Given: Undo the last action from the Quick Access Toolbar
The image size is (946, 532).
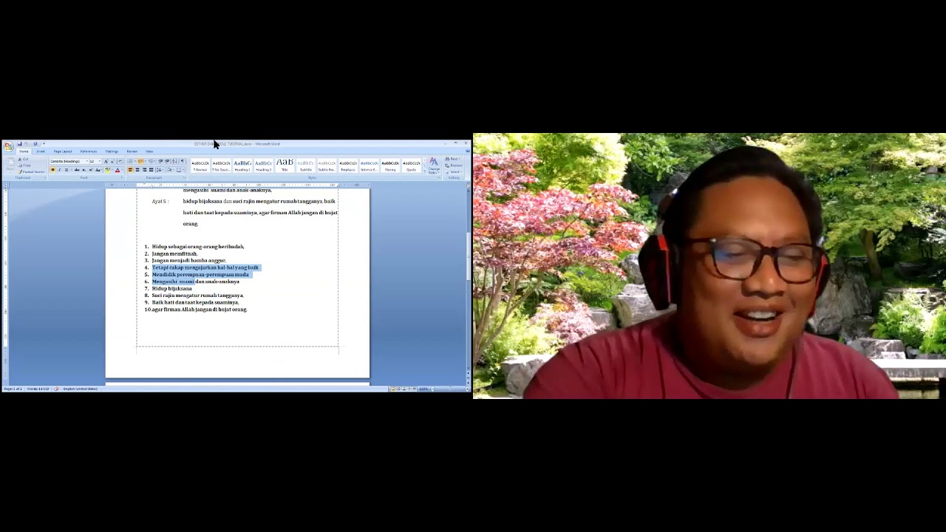Looking at the screenshot, I should (x=27, y=144).
